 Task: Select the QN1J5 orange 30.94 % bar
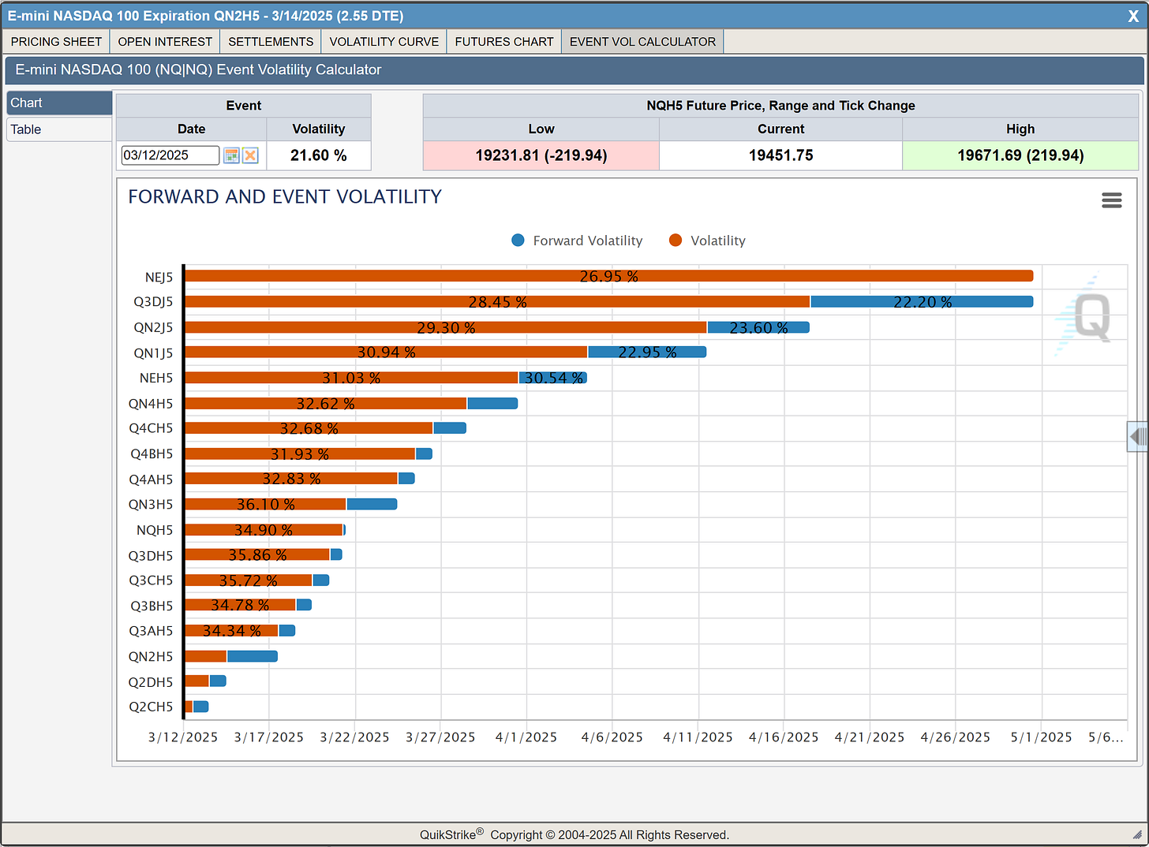[x=386, y=352]
